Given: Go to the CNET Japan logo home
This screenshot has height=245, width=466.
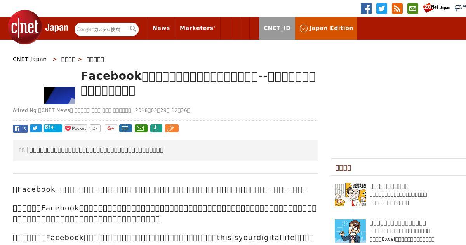Looking at the screenshot, I should (x=38, y=27).
